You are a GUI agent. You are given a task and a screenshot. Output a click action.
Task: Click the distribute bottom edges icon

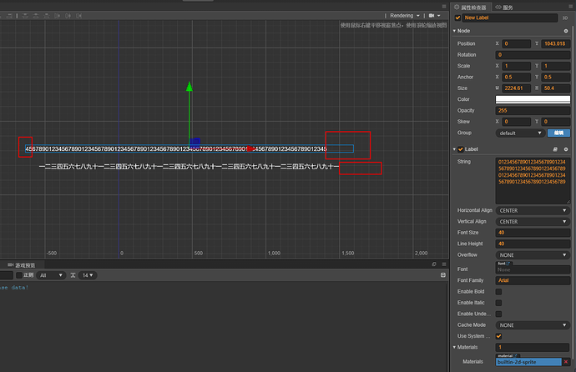tap(47, 16)
